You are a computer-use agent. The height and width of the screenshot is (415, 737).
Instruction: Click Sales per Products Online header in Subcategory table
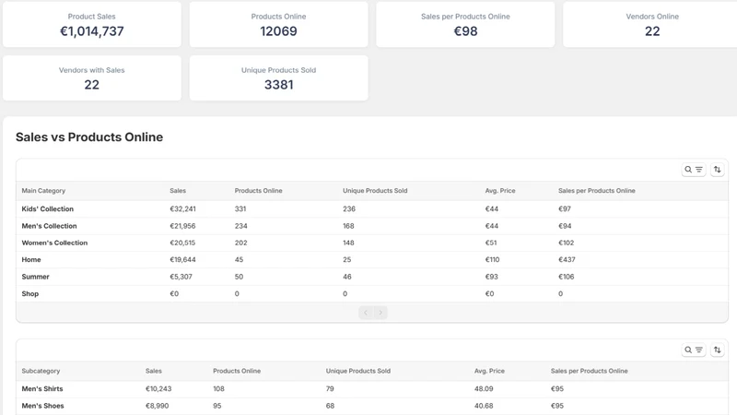[589, 371]
